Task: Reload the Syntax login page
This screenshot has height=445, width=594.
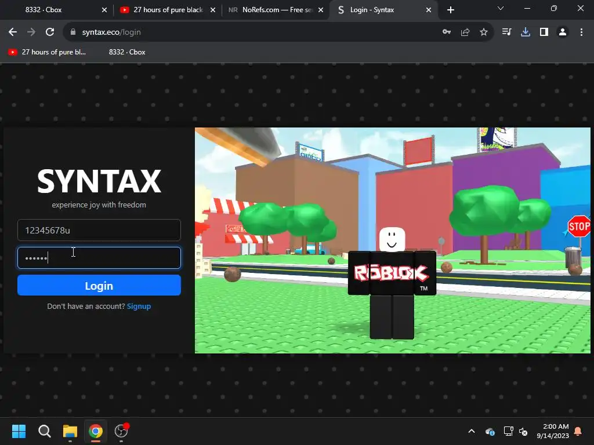Action: [x=50, y=32]
